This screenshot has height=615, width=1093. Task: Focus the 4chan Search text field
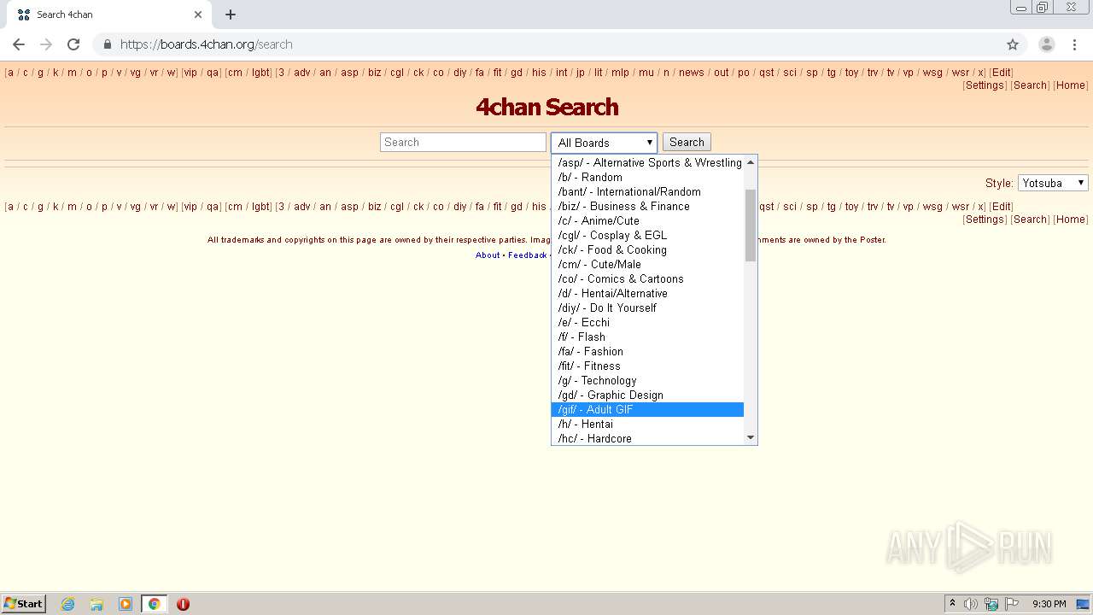(x=463, y=143)
